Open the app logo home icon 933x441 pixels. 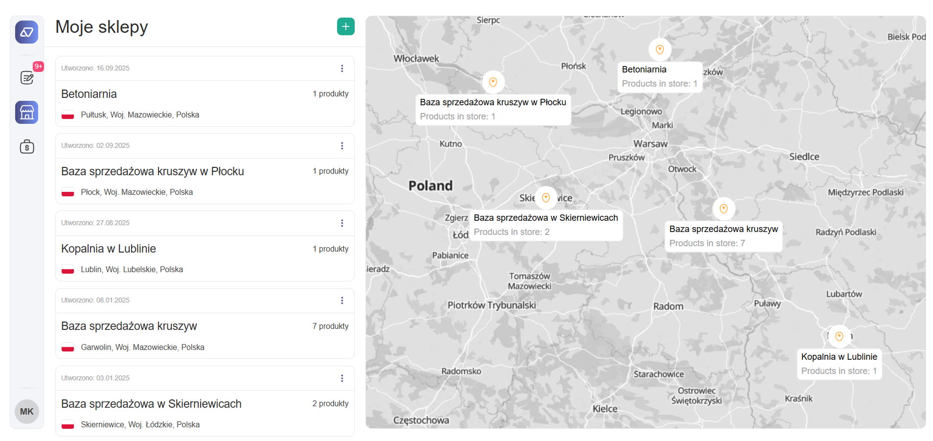click(x=26, y=32)
